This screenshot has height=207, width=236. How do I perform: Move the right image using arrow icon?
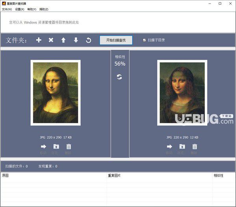[170, 146]
